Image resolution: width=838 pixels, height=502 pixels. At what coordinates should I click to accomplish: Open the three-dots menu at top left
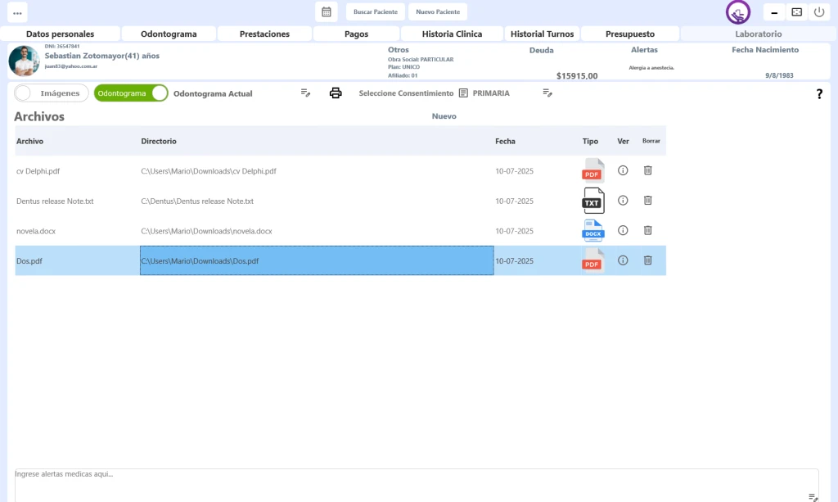coord(17,12)
